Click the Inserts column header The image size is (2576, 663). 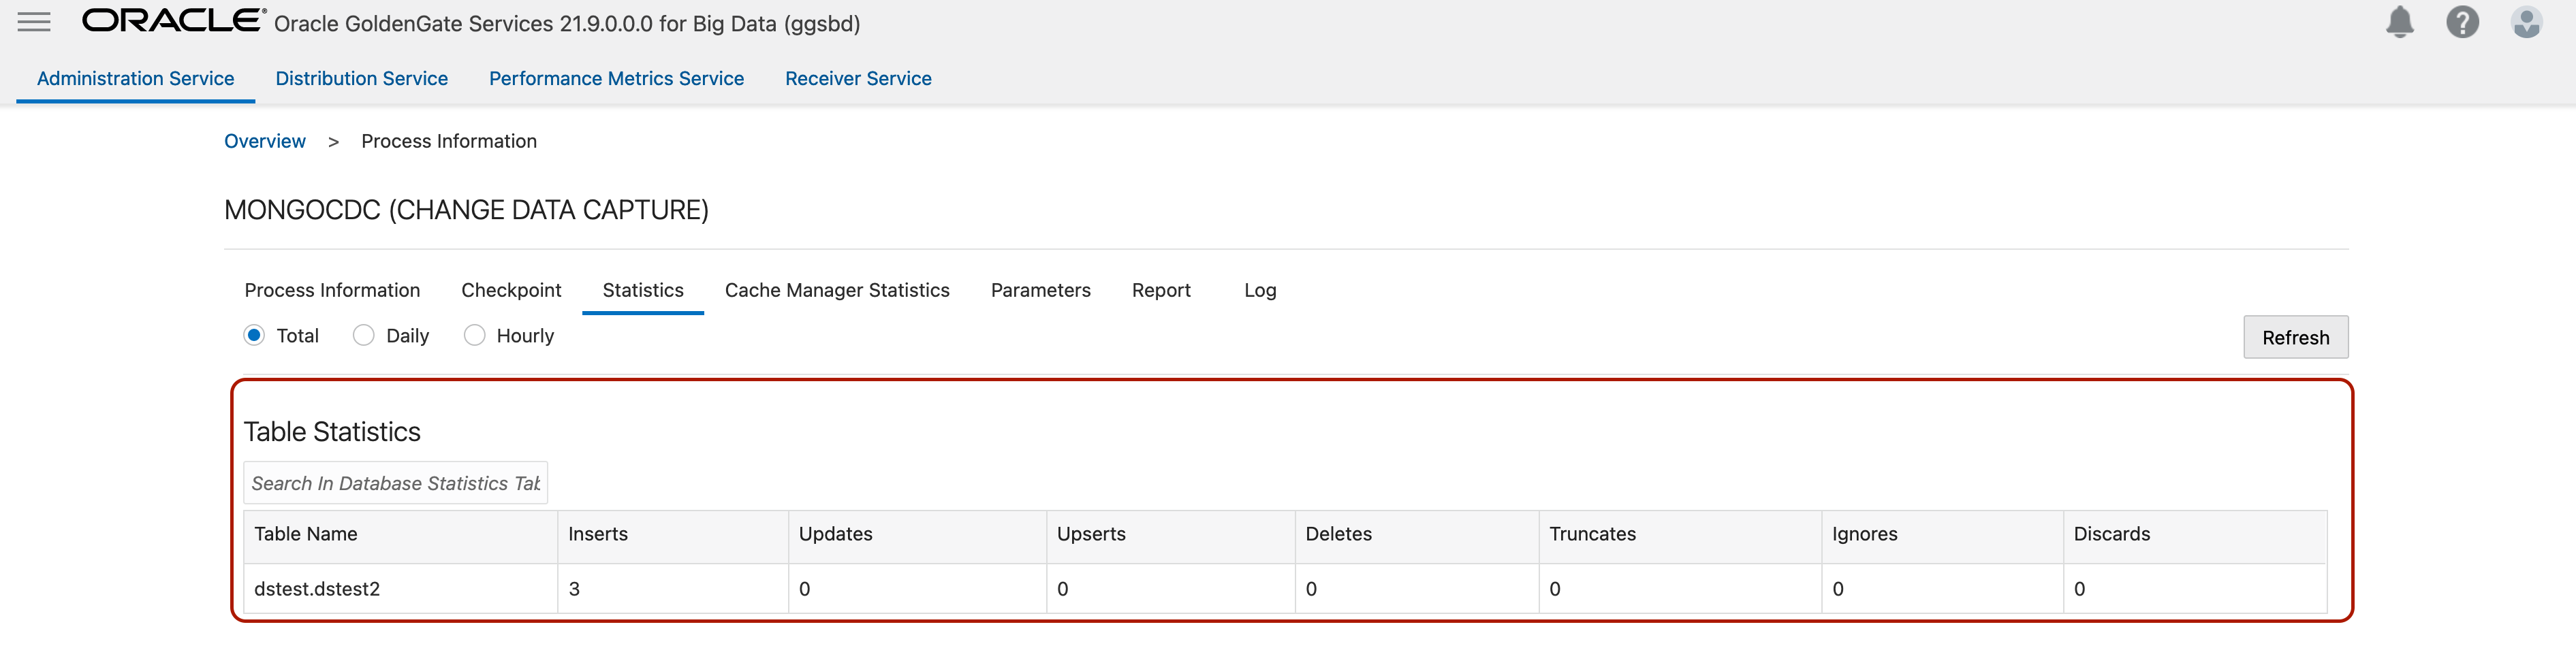point(598,535)
